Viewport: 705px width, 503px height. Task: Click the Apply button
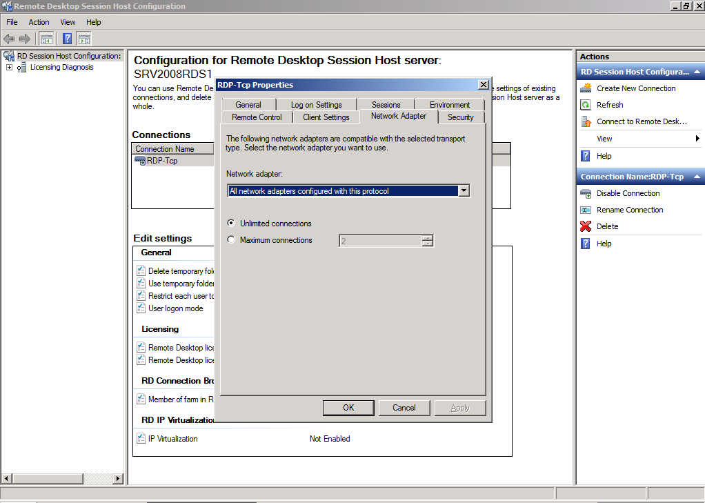[x=460, y=408]
